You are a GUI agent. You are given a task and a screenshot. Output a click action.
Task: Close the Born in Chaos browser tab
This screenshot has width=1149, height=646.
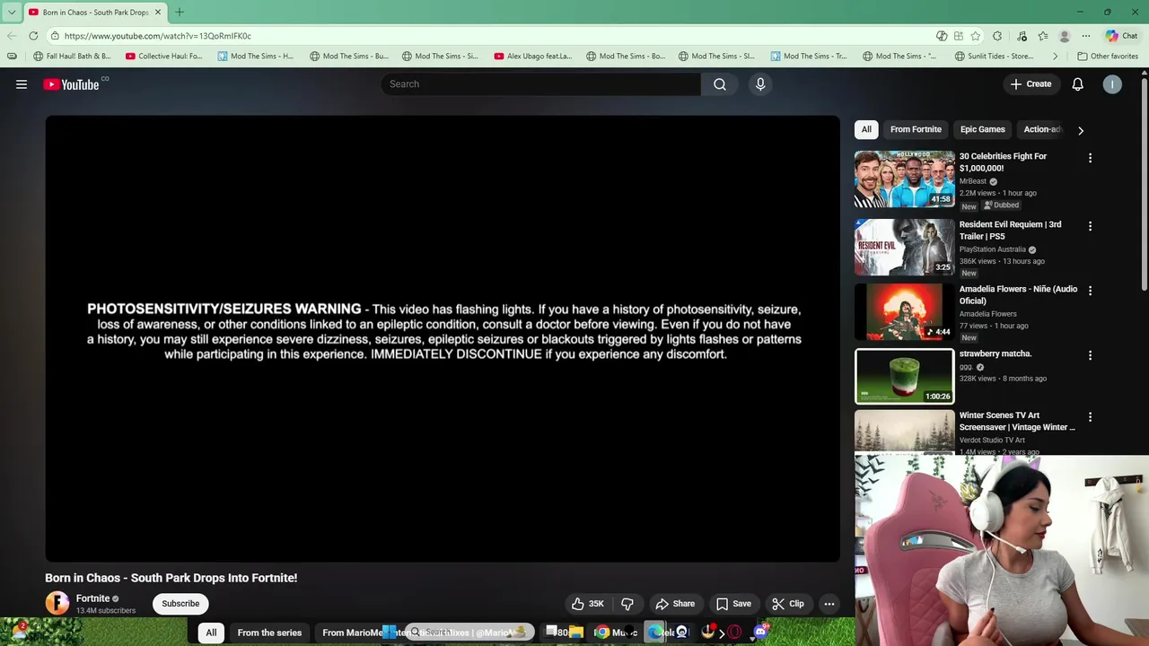tap(158, 13)
